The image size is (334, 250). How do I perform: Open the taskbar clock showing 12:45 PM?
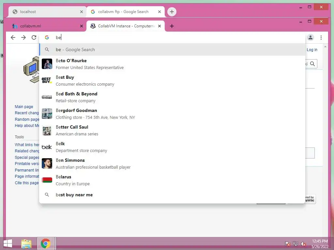click(x=320, y=243)
